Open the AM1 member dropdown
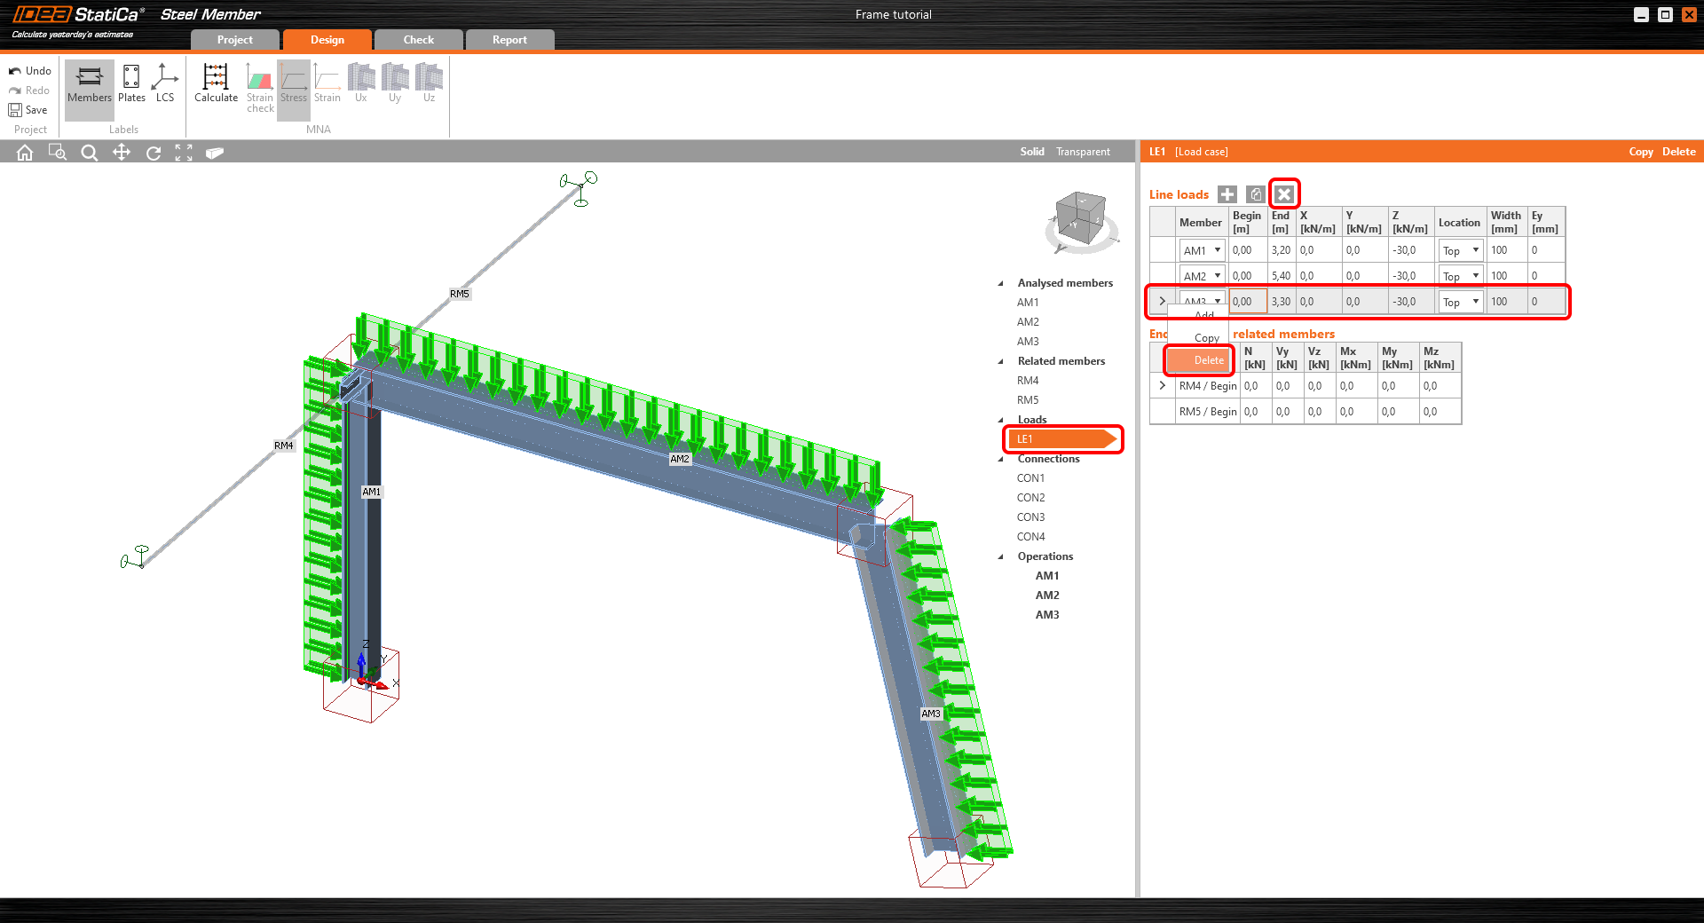This screenshot has height=923, width=1704. pos(1218,250)
